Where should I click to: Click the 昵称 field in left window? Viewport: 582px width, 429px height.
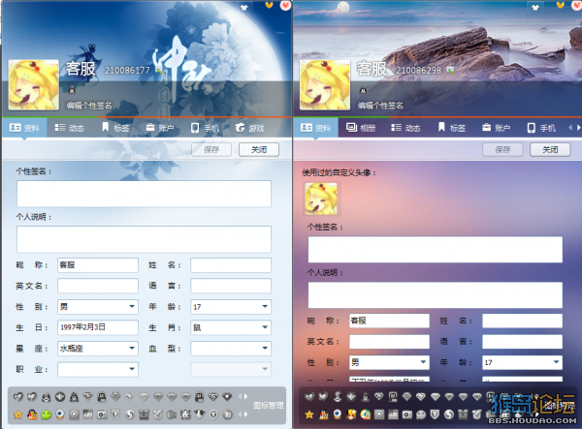98,265
